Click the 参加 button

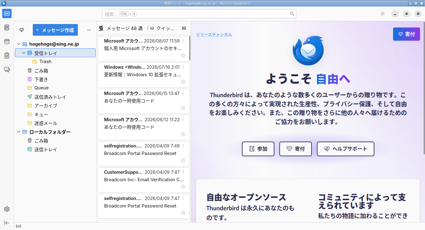[x=258, y=149]
